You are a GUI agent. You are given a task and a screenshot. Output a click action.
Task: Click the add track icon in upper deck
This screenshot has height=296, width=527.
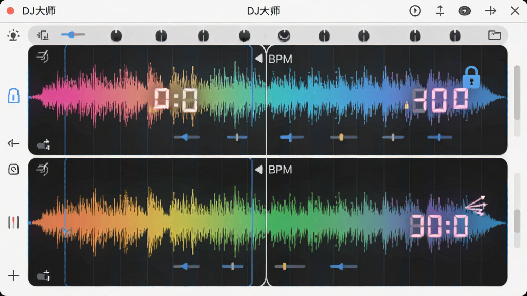(x=43, y=144)
